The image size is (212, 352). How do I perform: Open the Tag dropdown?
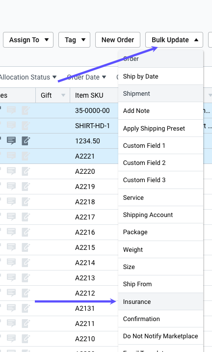point(74,40)
